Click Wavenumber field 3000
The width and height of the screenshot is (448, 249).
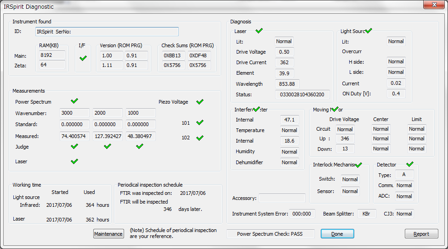[74, 113]
